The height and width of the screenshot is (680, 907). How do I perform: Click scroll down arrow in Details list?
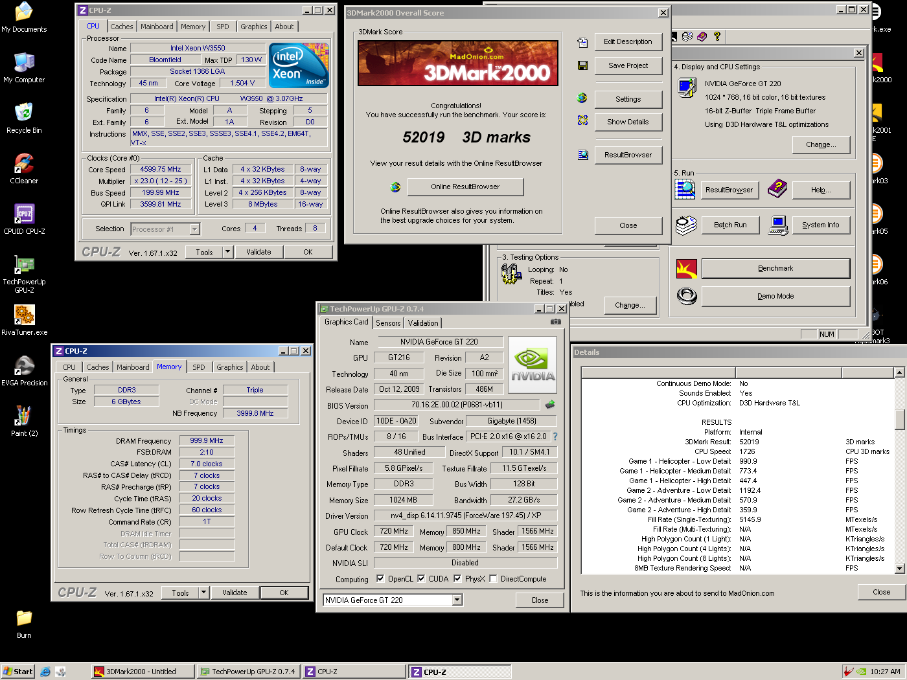pyautogui.click(x=899, y=569)
